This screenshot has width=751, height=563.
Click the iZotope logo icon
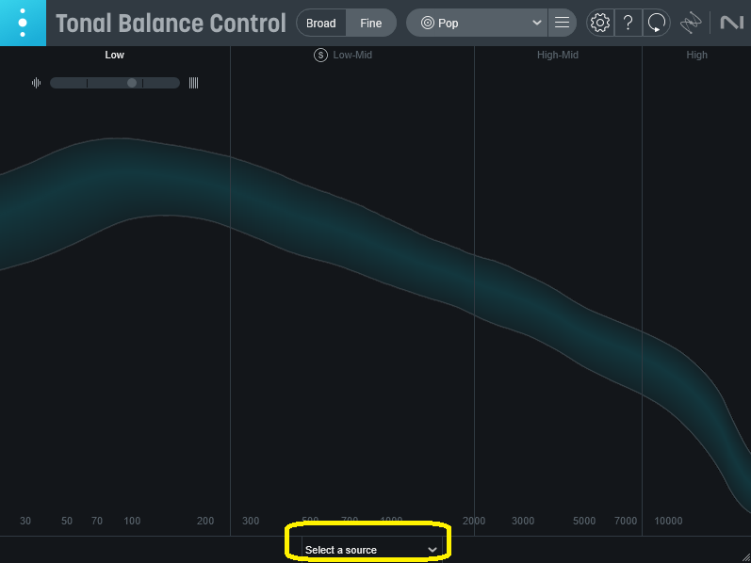tap(691, 23)
